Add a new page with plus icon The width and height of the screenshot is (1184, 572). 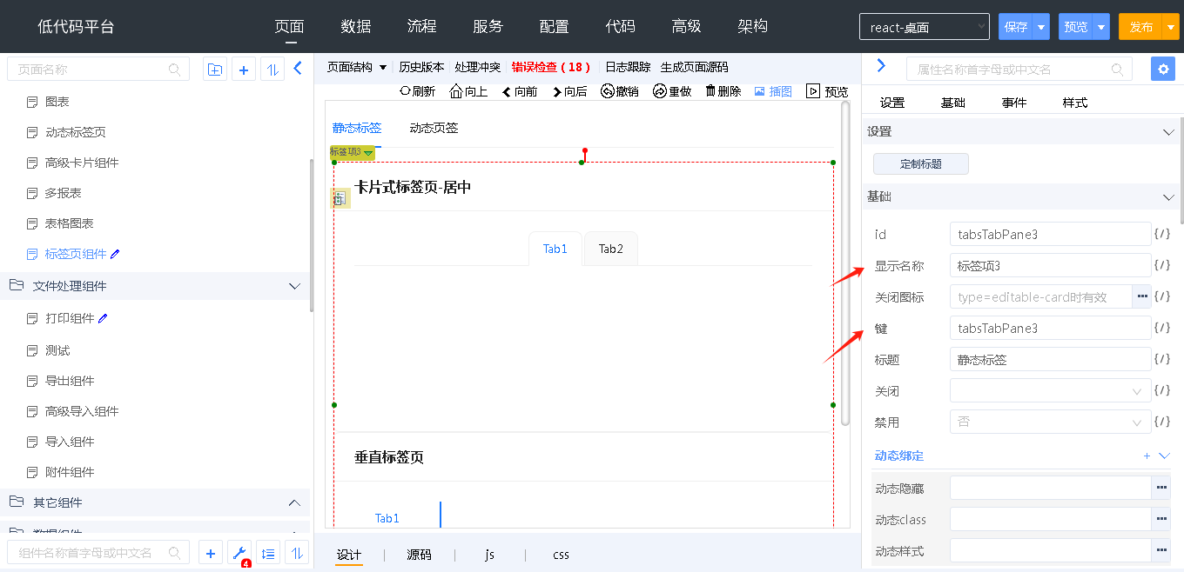pos(244,70)
